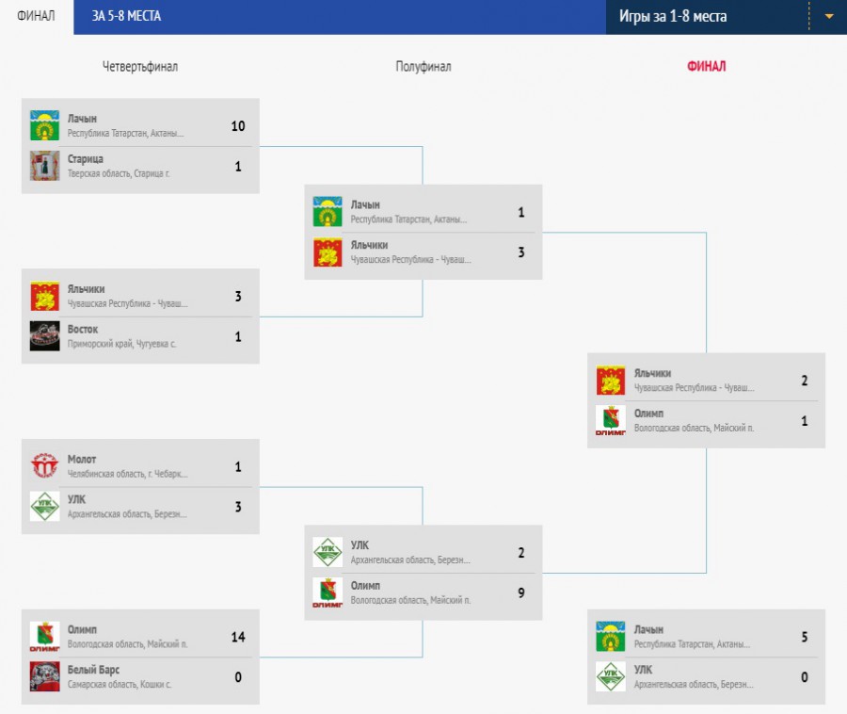Screen dimensions: 847x714
Task: Click Яльчики emblem in the semifinal match
Action: click(328, 252)
